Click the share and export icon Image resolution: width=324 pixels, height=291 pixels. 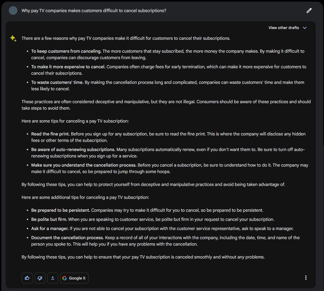53,278
